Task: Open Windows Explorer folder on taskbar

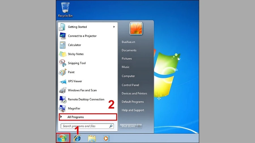Action: pos(92,139)
